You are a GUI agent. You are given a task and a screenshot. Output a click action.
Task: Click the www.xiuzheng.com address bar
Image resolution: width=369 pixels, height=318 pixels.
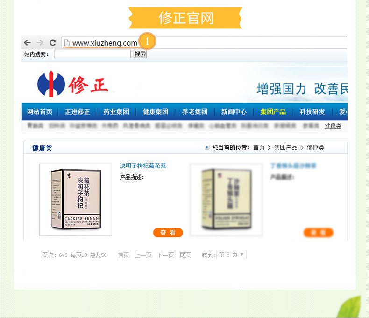(204, 43)
